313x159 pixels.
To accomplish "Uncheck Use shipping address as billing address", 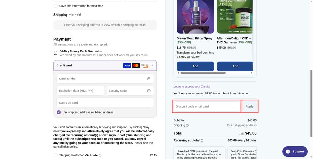I will click(x=59, y=112).
